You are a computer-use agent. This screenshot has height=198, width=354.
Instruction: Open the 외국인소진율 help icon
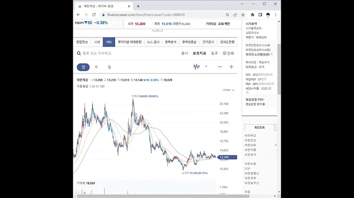click(271, 54)
